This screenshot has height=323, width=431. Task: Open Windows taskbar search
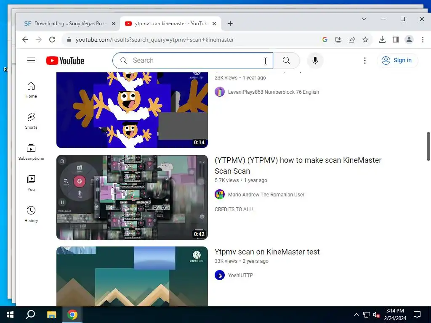(30, 315)
